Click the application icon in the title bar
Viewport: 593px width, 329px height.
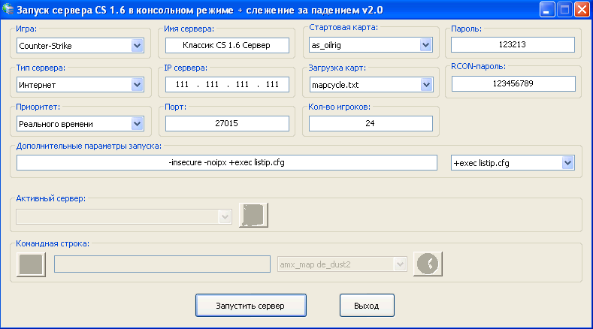pyautogui.click(x=9, y=10)
